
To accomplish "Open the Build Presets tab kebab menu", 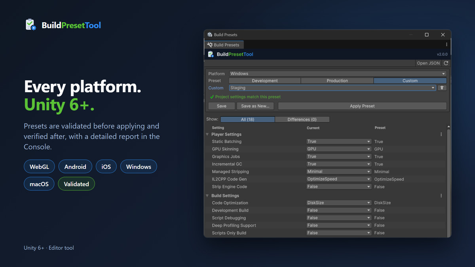I will 446,45.
